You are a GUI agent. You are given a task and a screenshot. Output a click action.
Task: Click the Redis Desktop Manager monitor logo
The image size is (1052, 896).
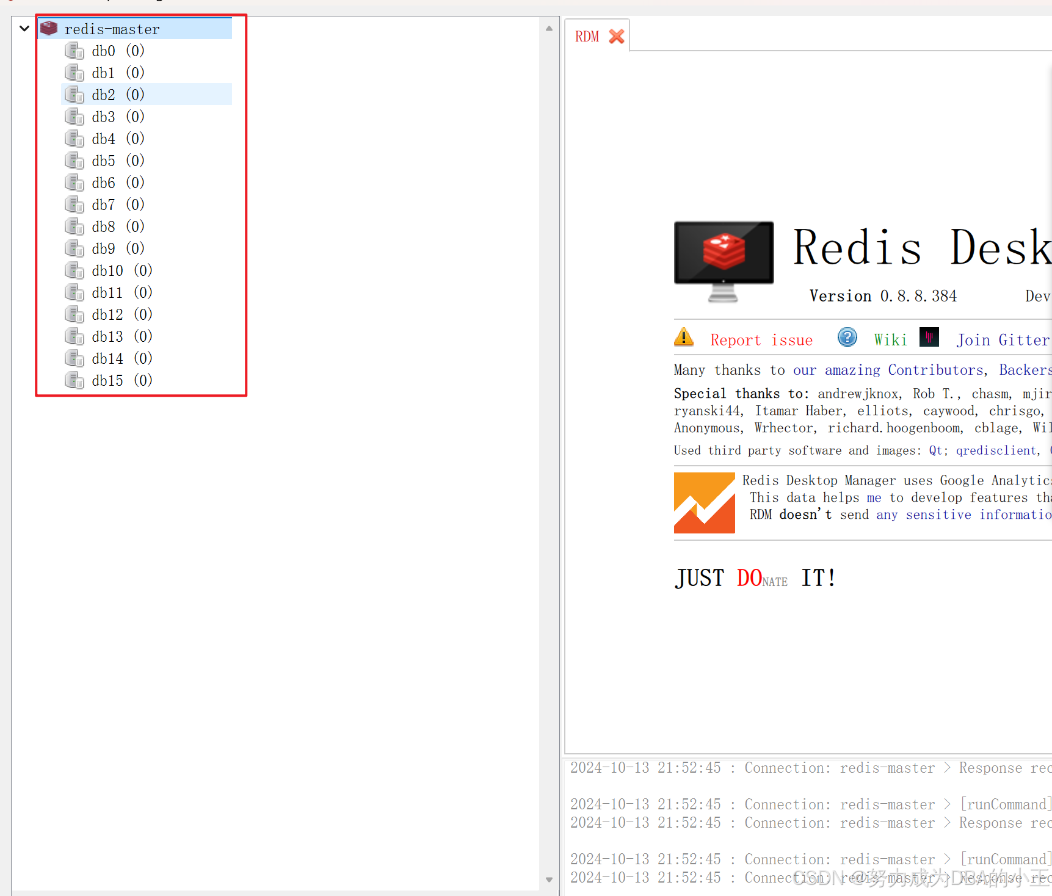coord(724,261)
